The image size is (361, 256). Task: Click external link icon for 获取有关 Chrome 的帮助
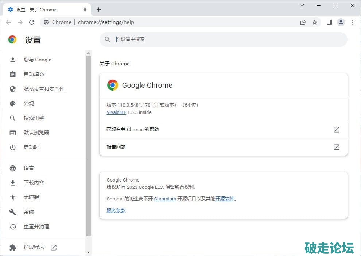click(x=337, y=130)
